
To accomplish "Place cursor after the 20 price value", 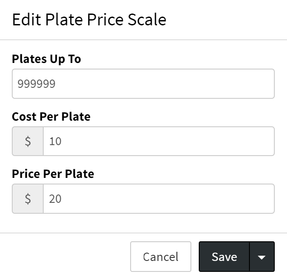I will [63, 199].
